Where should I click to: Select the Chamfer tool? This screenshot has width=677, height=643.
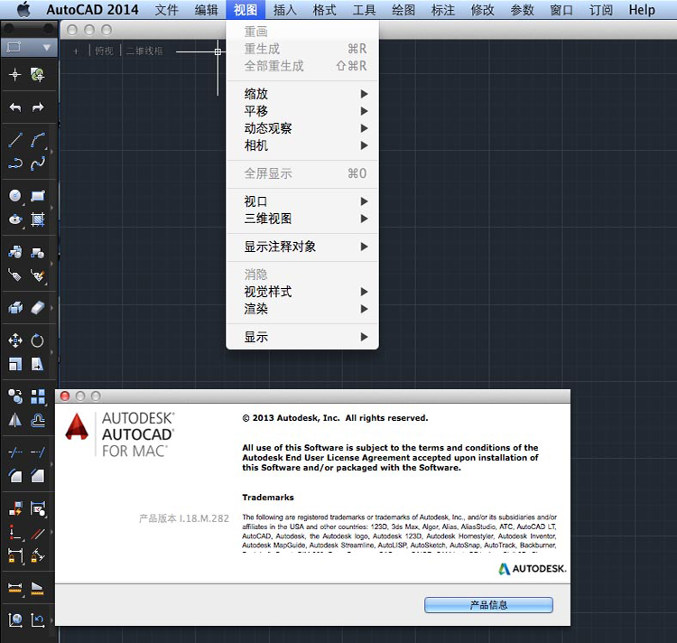pyautogui.click(x=38, y=476)
